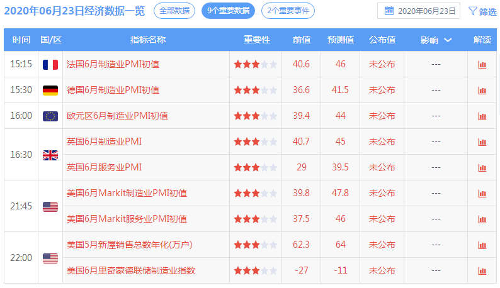Open chart icon for 英国6月服务业PMI
The height and width of the screenshot is (288, 500).
pos(482,168)
